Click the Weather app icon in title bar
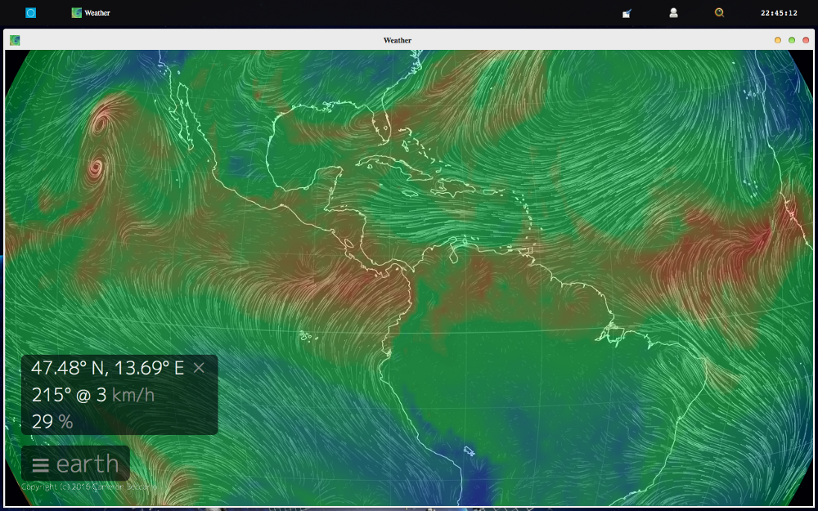This screenshot has height=511, width=818. pyautogui.click(x=15, y=40)
